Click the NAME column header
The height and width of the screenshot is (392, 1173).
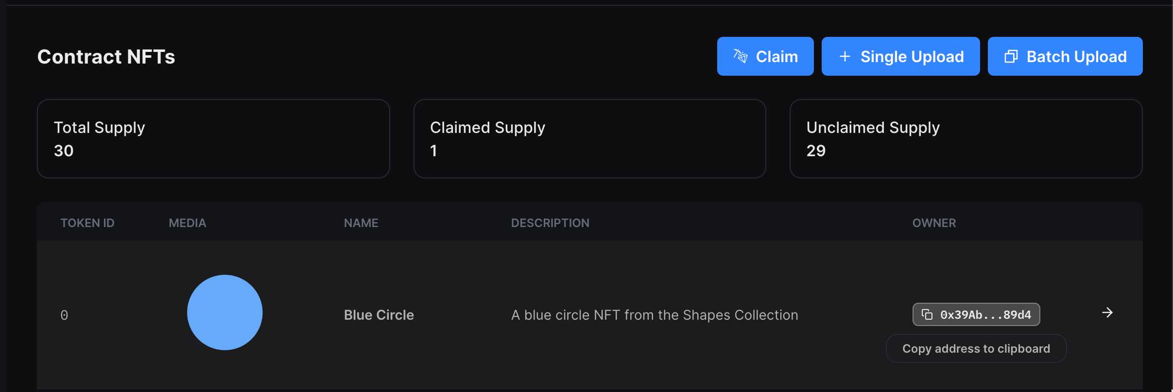[x=361, y=223]
